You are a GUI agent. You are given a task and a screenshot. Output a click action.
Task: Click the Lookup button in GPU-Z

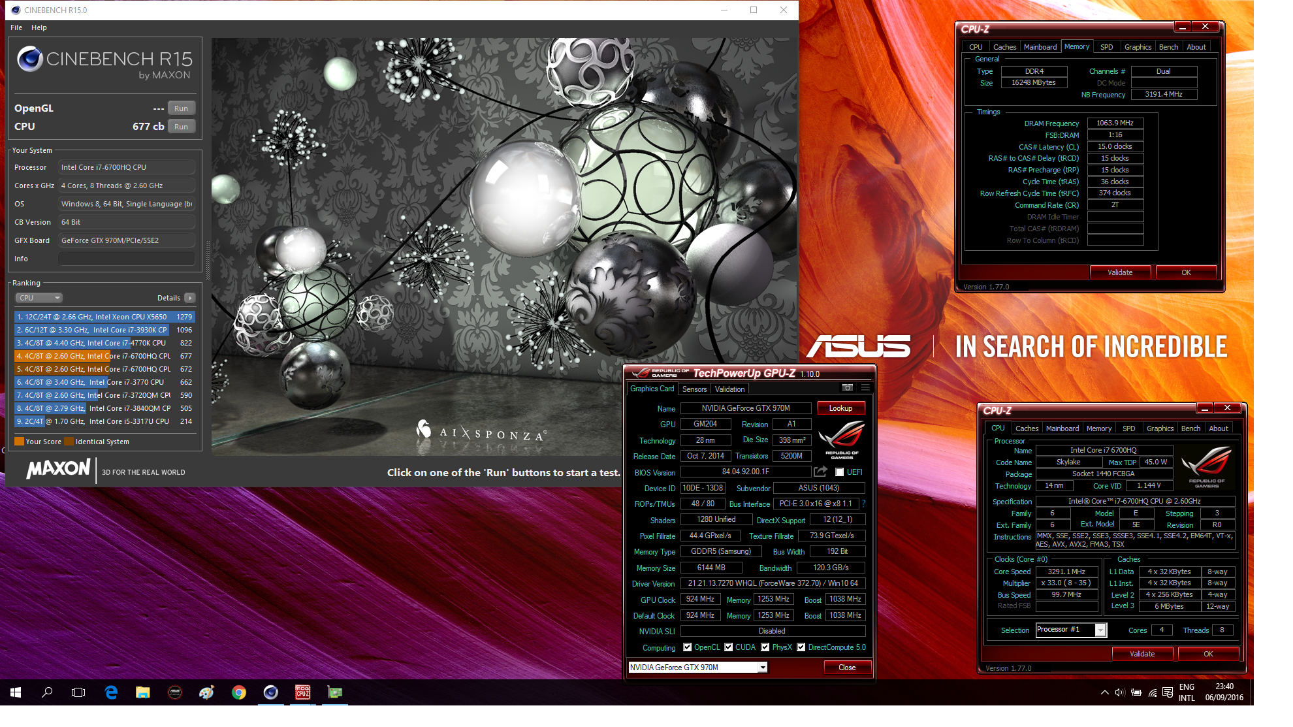point(840,408)
